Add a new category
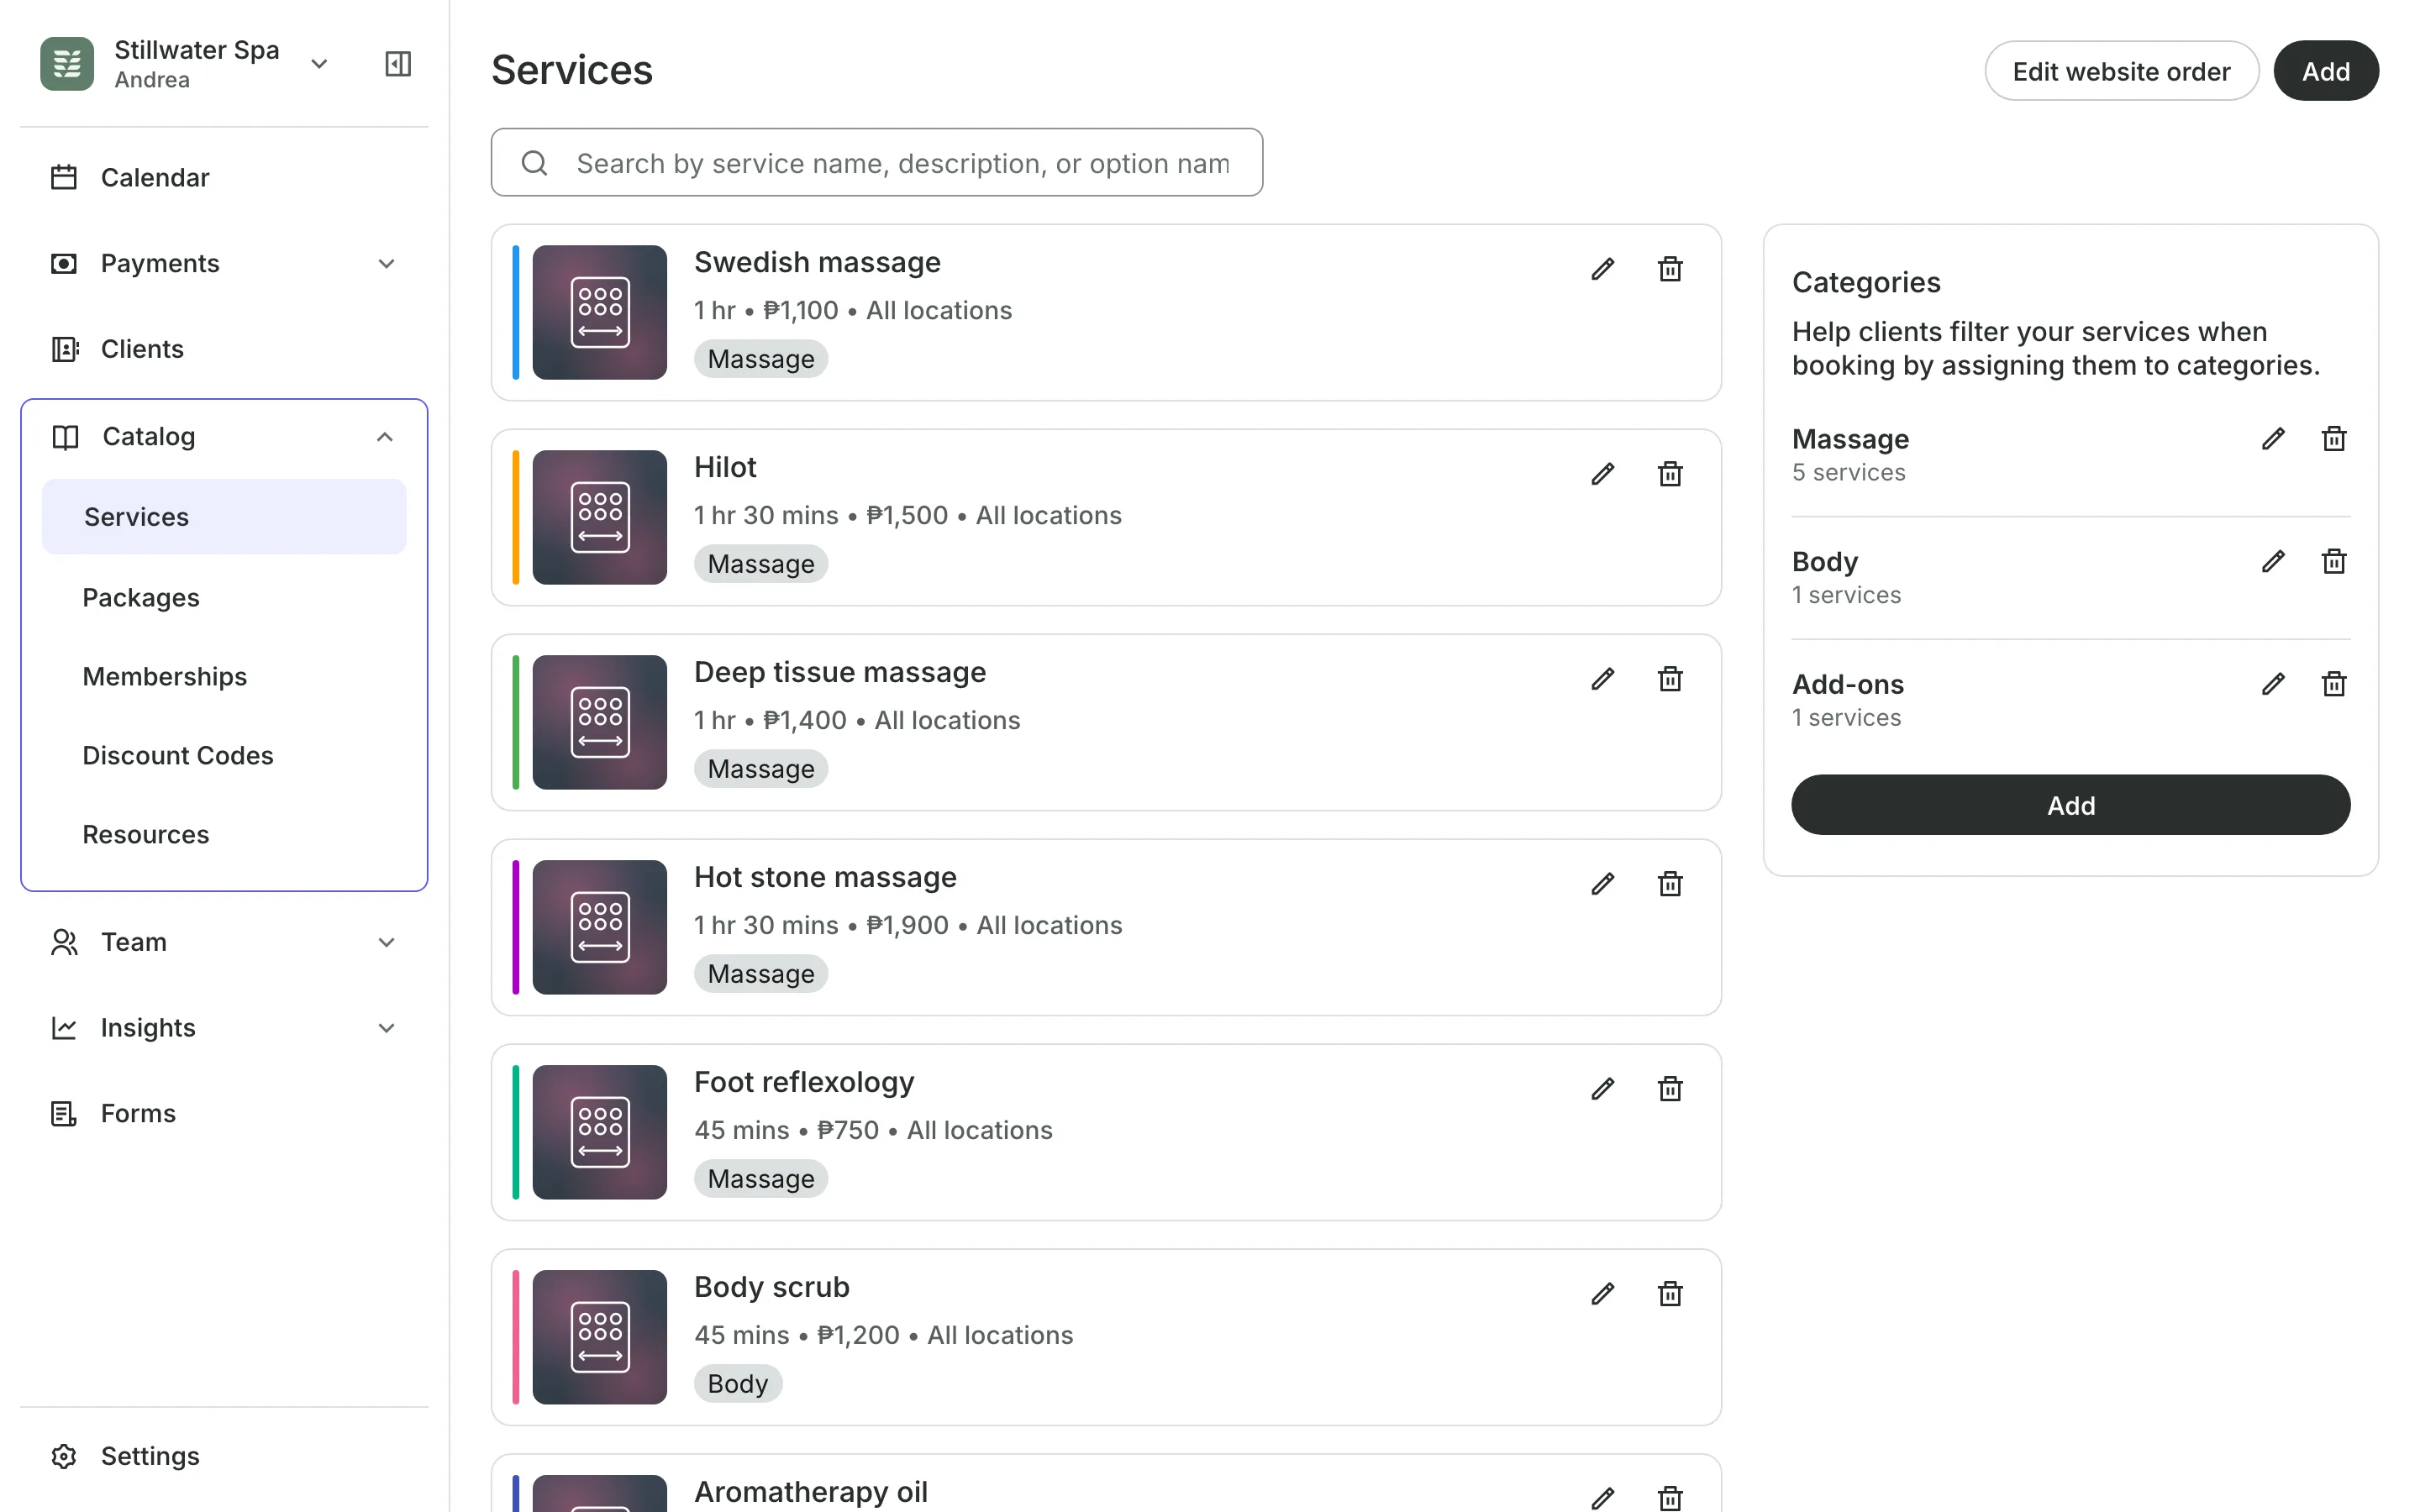The height and width of the screenshot is (1512, 2420). [2070, 805]
